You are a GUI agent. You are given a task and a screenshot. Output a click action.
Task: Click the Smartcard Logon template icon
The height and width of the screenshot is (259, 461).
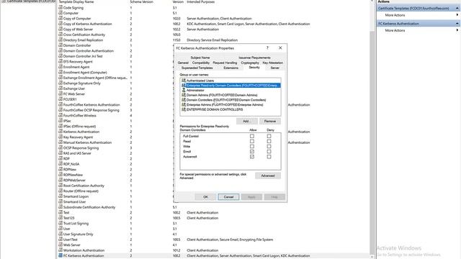pos(61,196)
